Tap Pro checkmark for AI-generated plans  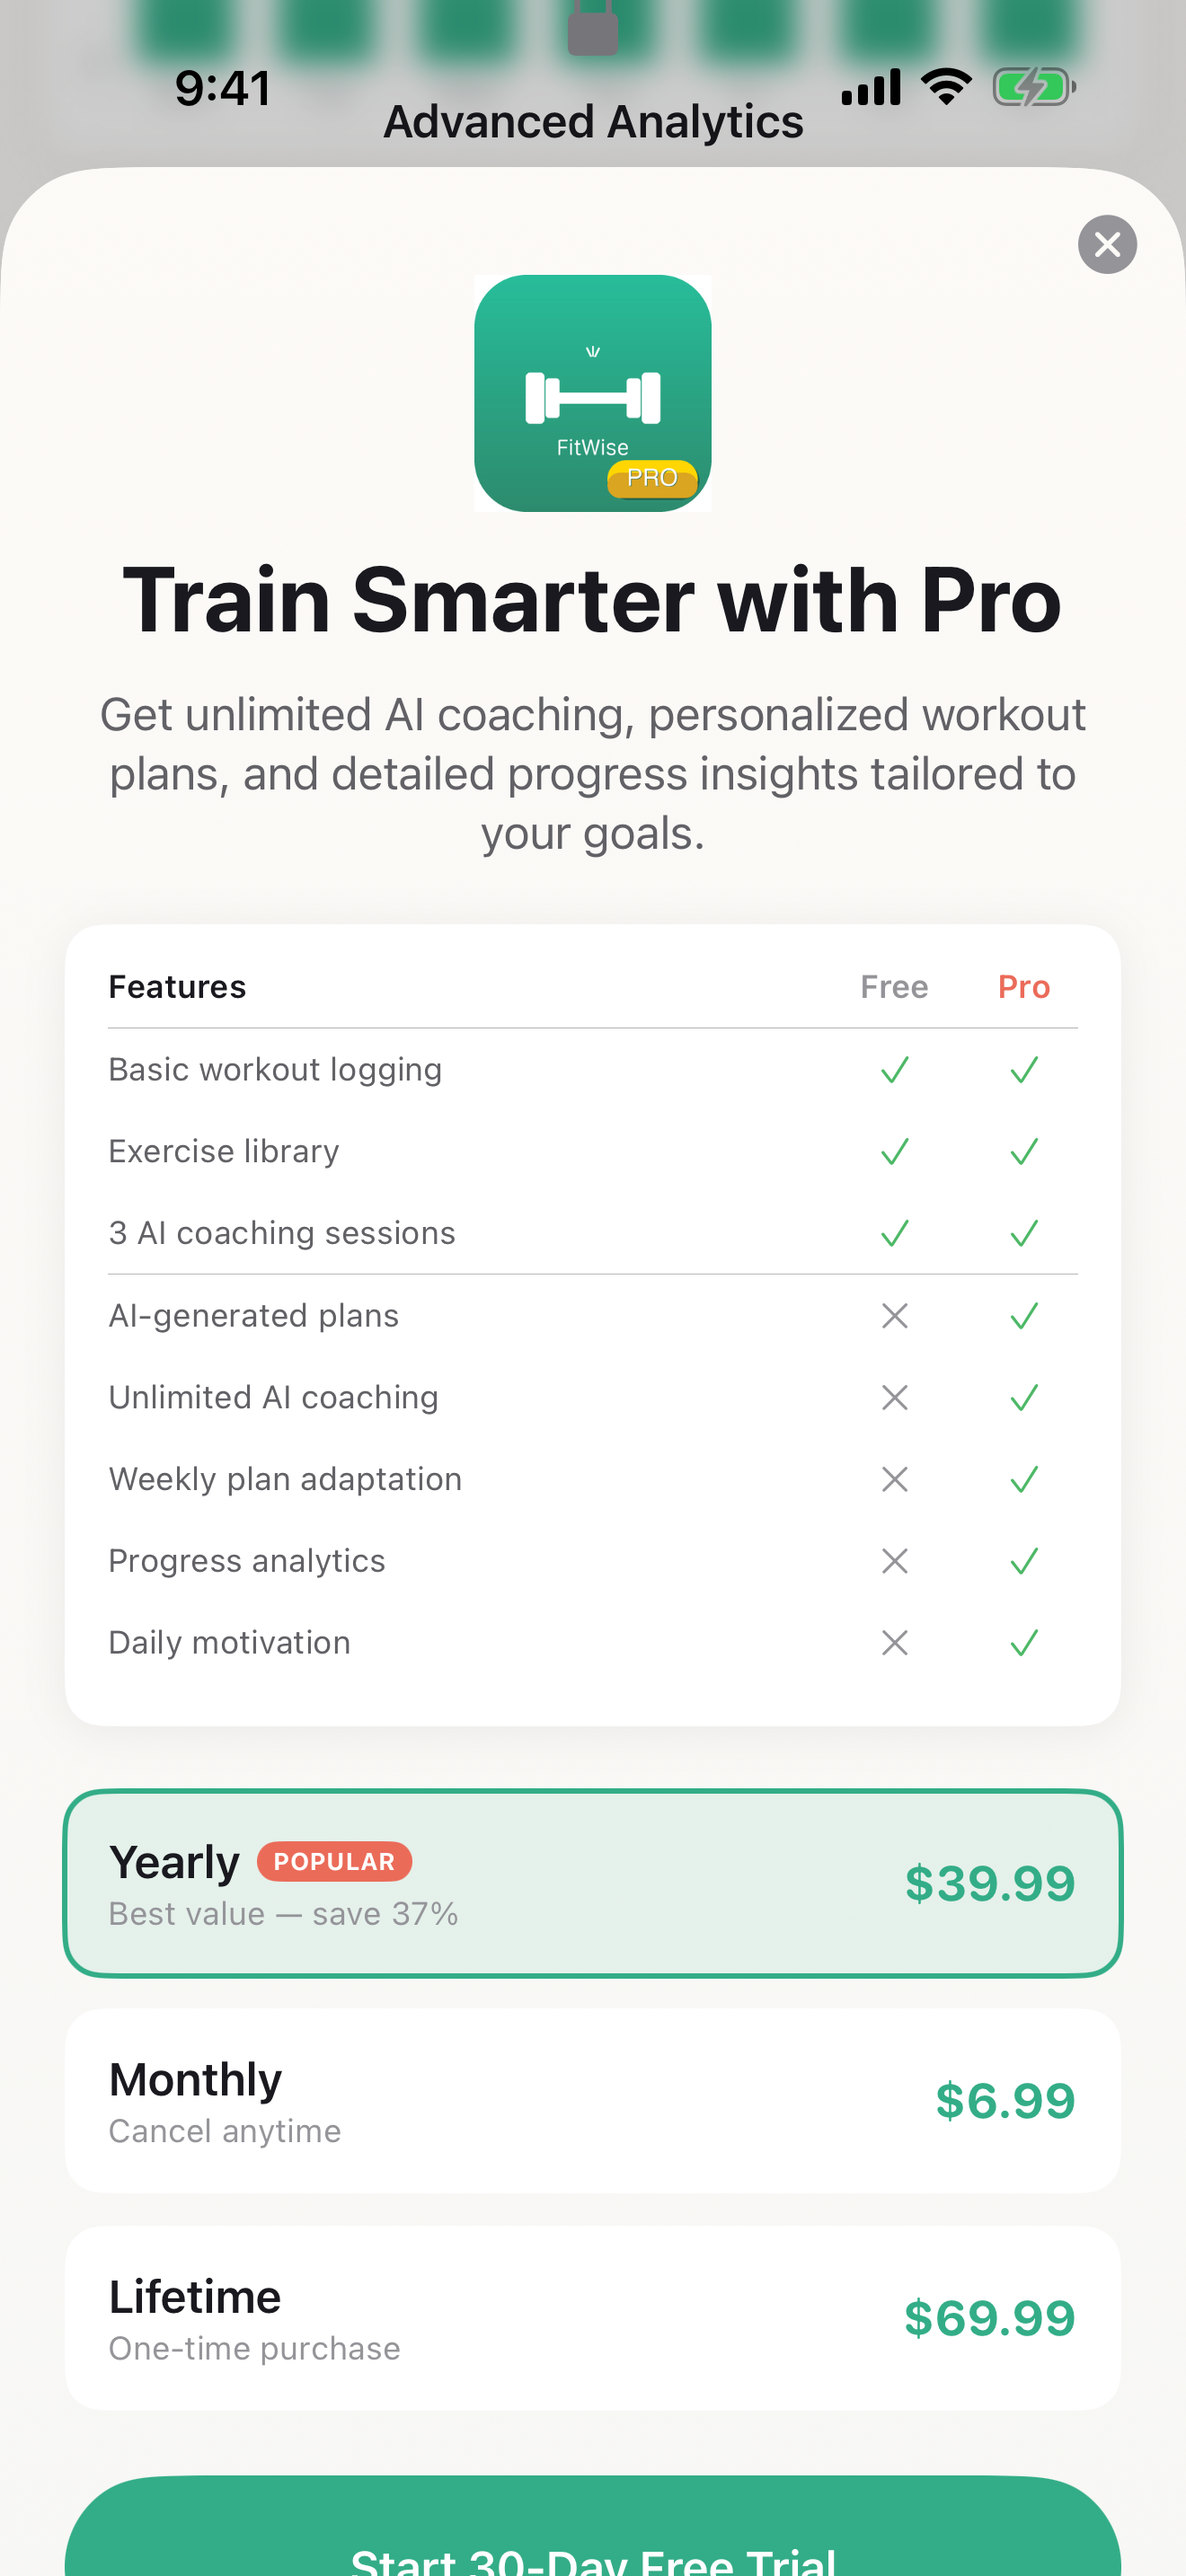click(1024, 1315)
